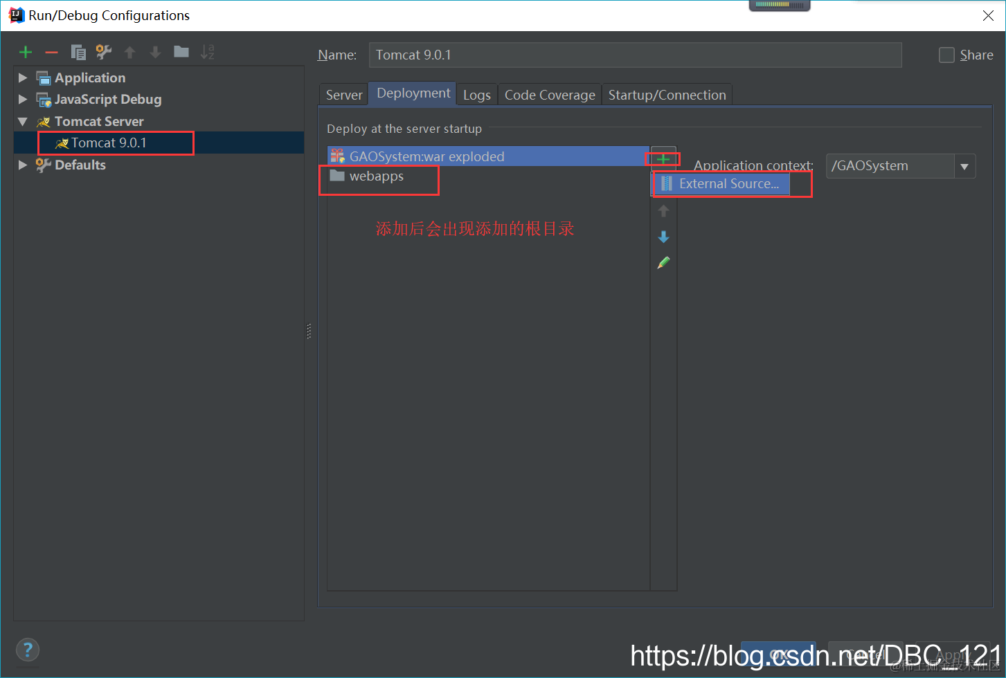Collapse the Tomcat Server node

click(23, 121)
